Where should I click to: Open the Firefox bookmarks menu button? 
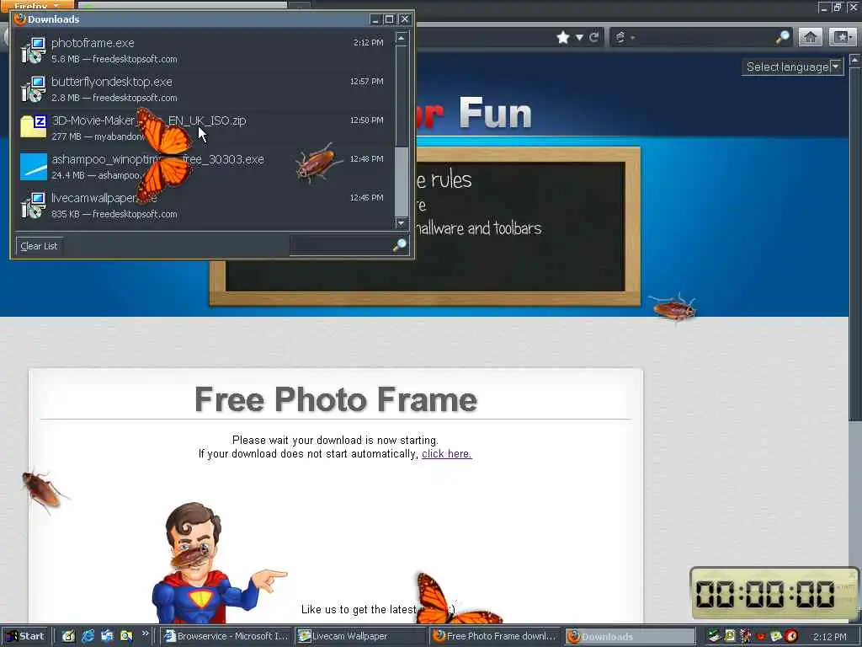point(842,37)
